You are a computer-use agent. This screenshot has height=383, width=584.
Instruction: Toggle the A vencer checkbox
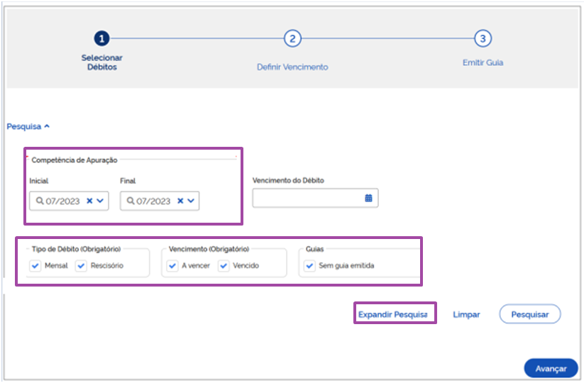pos(172,266)
